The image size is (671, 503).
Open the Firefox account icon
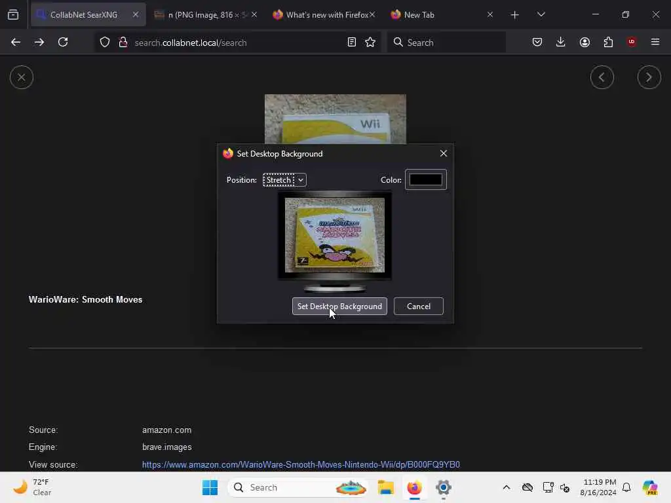(585, 42)
